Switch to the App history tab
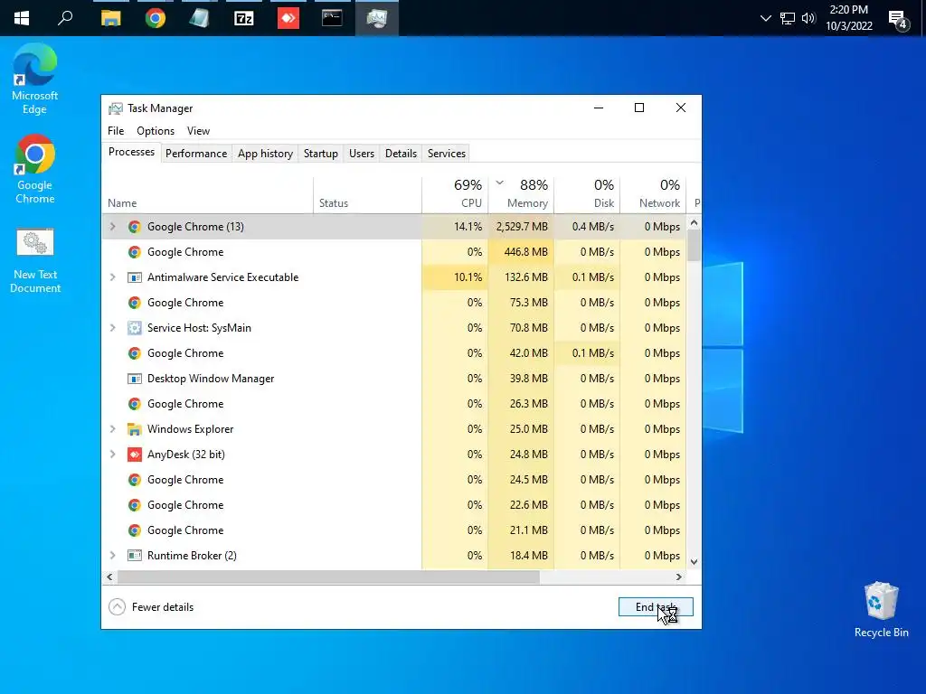 [x=265, y=154]
